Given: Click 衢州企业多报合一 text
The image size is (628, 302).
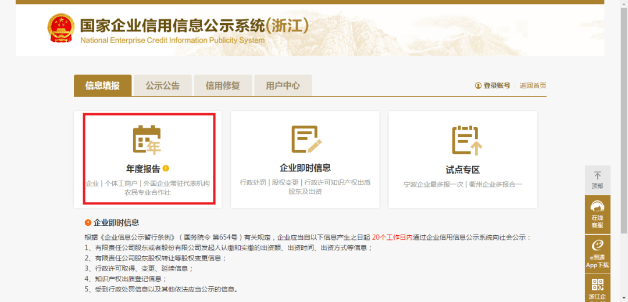Looking at the screenshot, I should coord(495,185).
